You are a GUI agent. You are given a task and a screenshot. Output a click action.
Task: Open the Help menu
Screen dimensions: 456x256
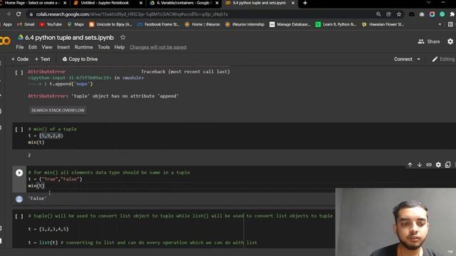coord(119,47)
